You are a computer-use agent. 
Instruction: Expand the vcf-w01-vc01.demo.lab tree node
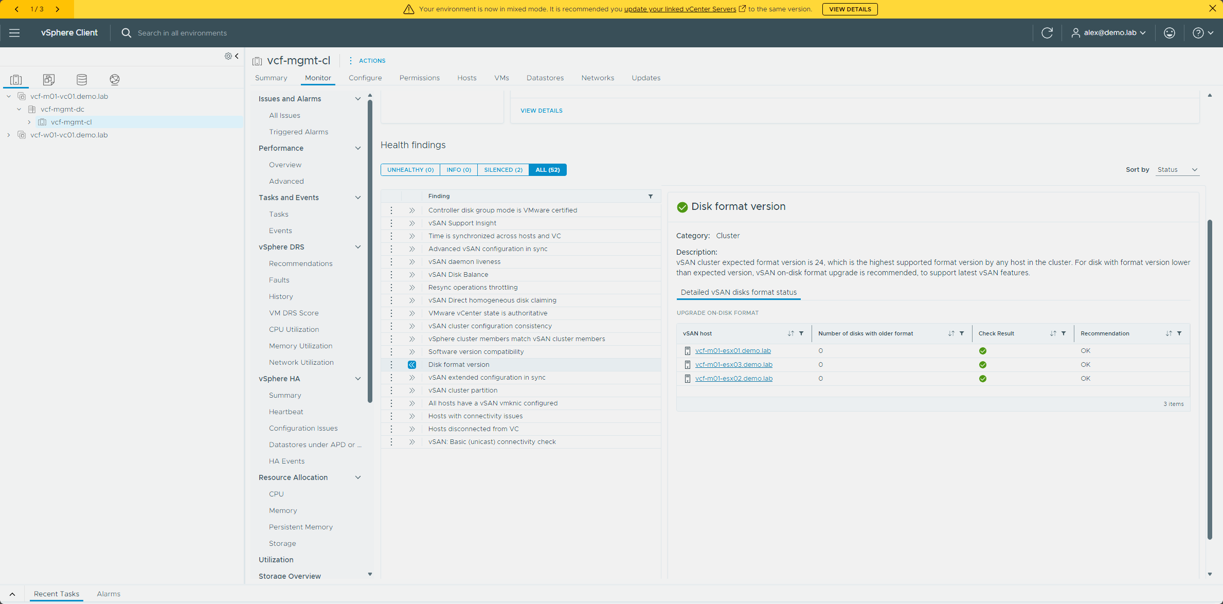click(x=9, y=135)
